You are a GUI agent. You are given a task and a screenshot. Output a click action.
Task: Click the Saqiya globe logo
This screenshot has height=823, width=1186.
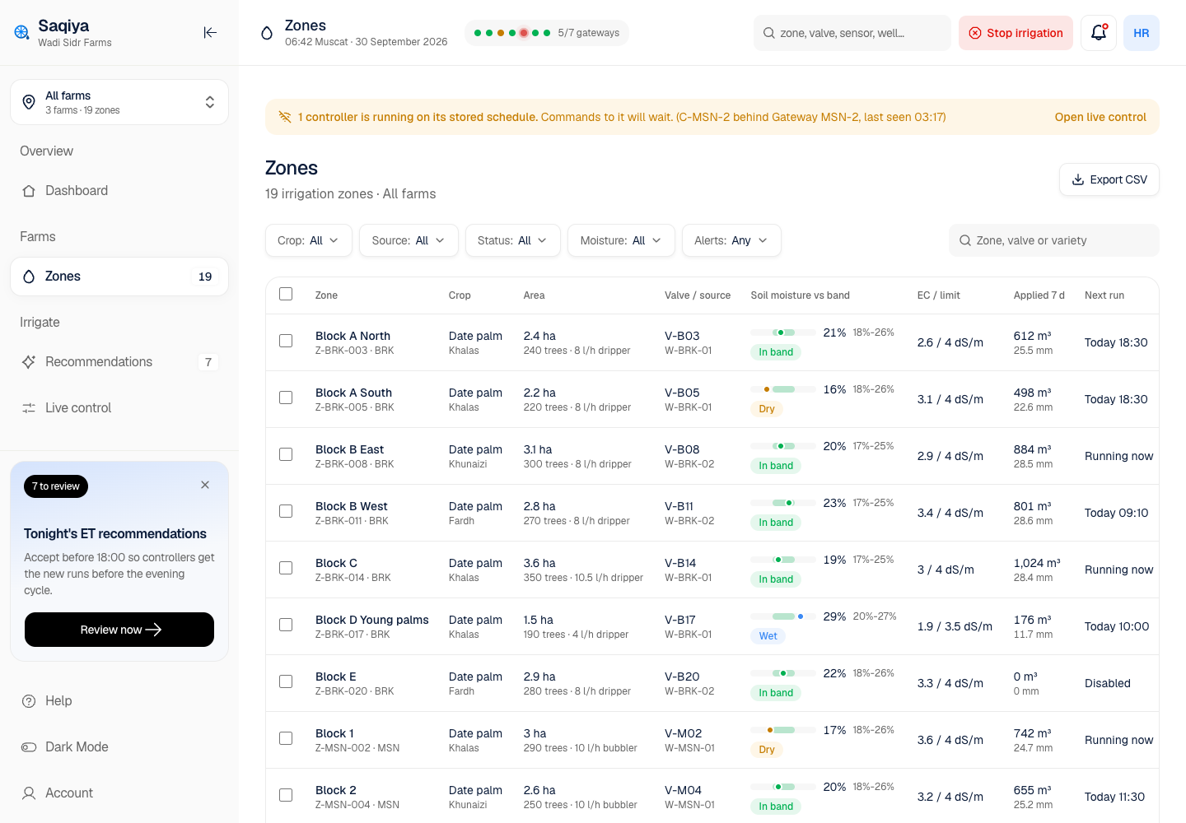[x=21, y=33]
